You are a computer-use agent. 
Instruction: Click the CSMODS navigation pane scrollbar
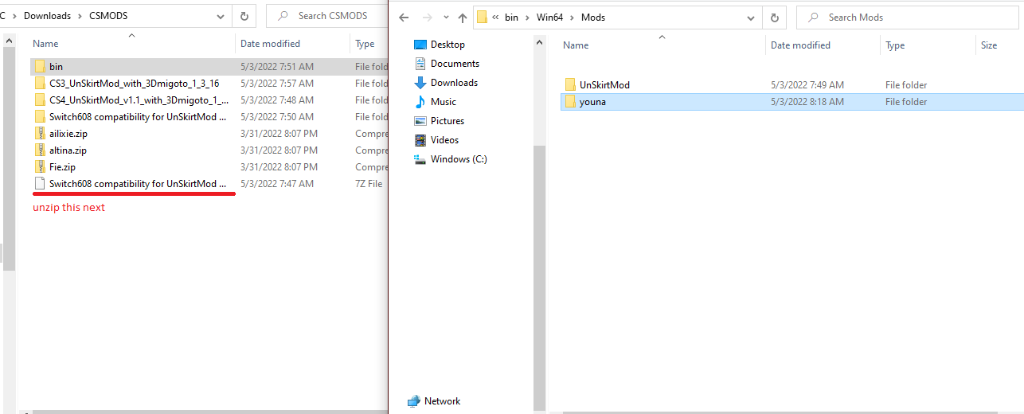coord(9,159)
